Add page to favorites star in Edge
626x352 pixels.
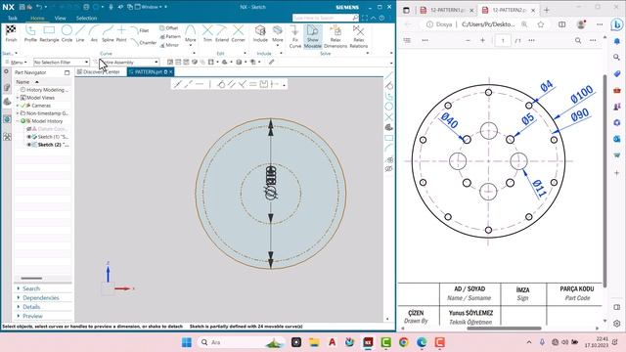(x=541, y=24)
